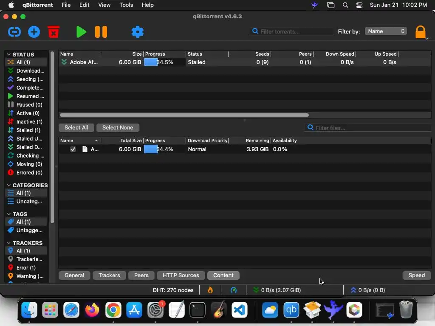Select the Moving (0) filter
The width and height of the screenshot is (435, 326).
[26, 164]
